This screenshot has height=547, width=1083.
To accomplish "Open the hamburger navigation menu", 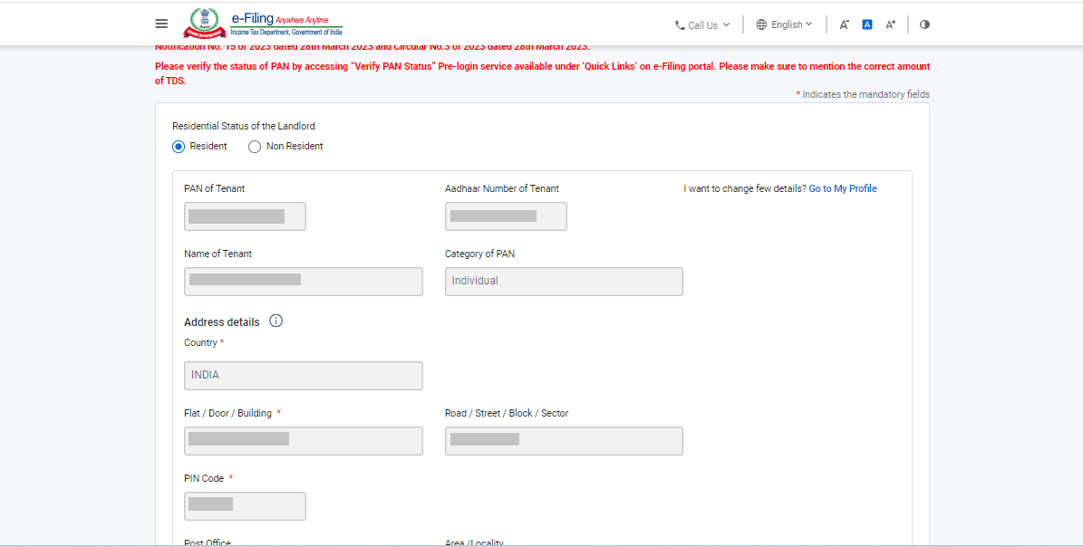I will pos(161,24).
